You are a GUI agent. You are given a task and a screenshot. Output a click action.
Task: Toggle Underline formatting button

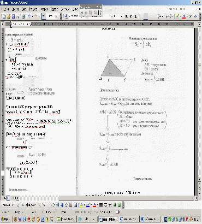[x=135, y=16]
